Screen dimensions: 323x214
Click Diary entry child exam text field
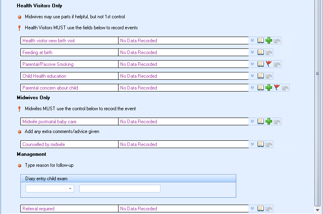tap(120, 188)
